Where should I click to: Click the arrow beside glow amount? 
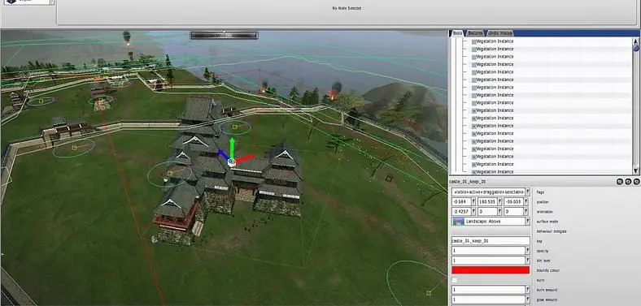click(527, 300)
